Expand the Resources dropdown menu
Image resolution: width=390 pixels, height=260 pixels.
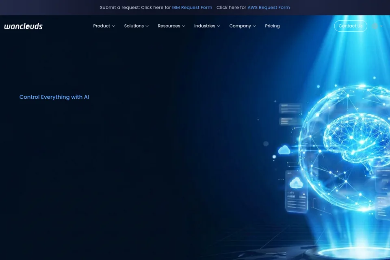pos(171,26)
